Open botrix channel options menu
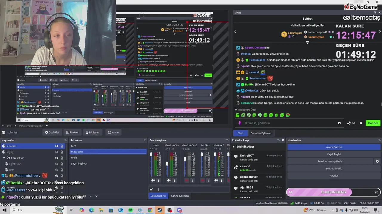The width and height of the screenshot is (382, 214). (x=158, y=180)
